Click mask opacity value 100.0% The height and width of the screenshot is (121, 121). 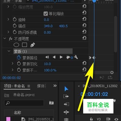point(50,70)
